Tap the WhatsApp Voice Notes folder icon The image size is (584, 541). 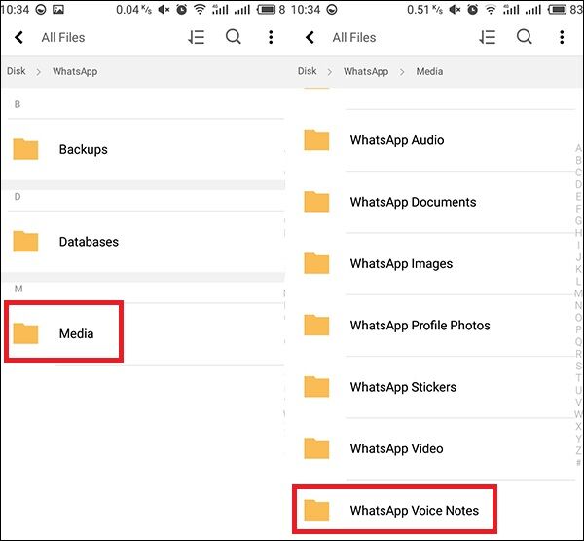[x=316, y=510]
